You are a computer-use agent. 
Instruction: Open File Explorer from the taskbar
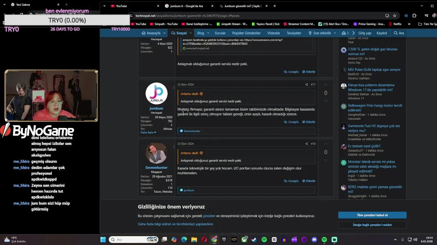click(194, 240)
